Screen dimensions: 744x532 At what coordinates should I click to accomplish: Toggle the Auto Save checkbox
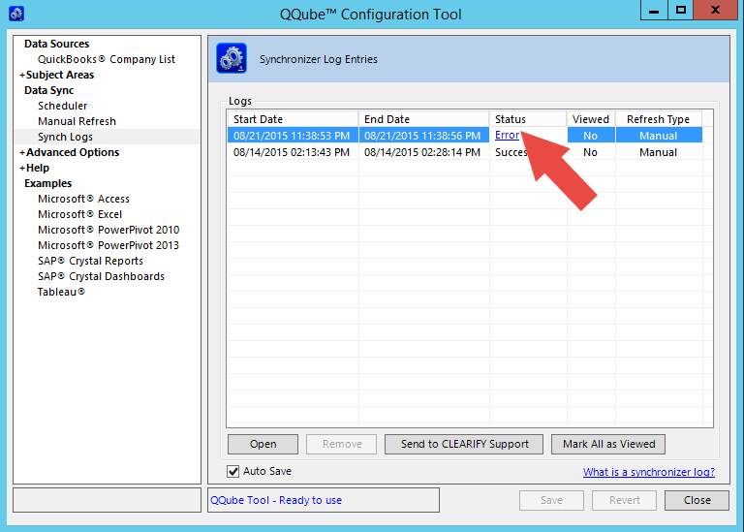click(232, 471)
